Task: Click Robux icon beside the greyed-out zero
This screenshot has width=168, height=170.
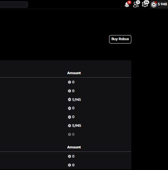Action: tap(69, 134)
